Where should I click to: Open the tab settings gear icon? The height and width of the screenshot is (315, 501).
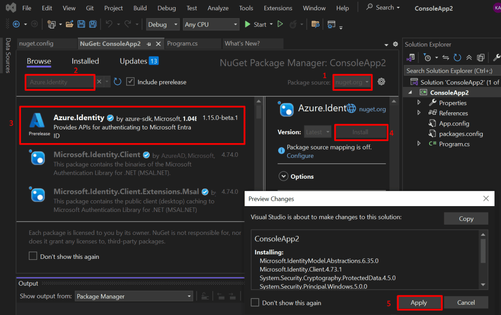click(x=395, y=44)
